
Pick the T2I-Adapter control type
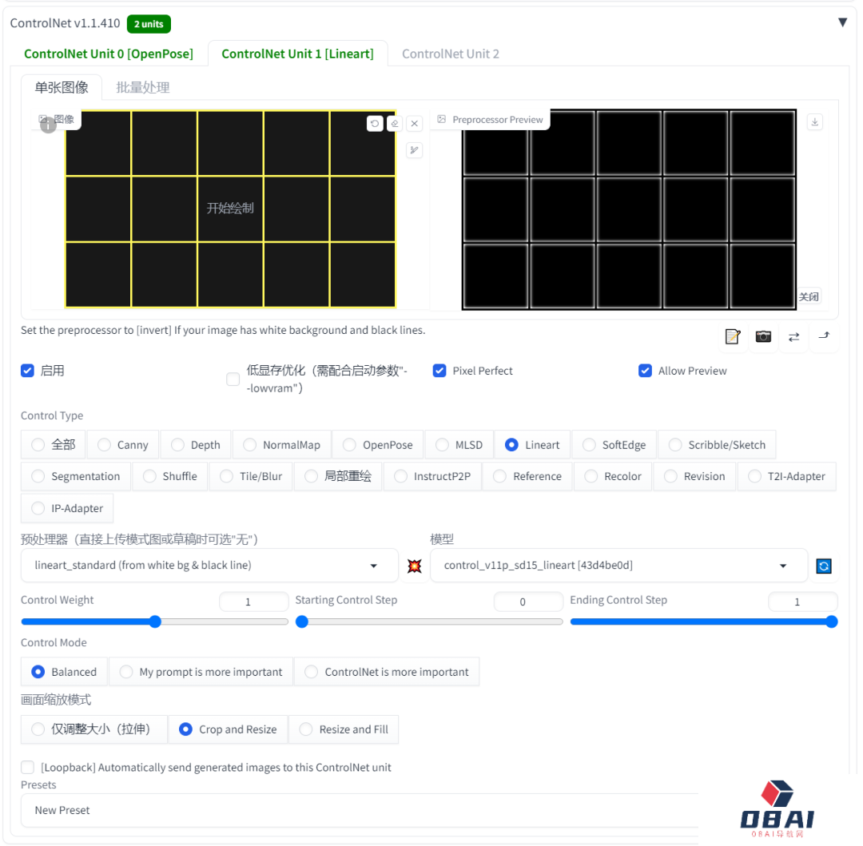[x=786, y=476]
